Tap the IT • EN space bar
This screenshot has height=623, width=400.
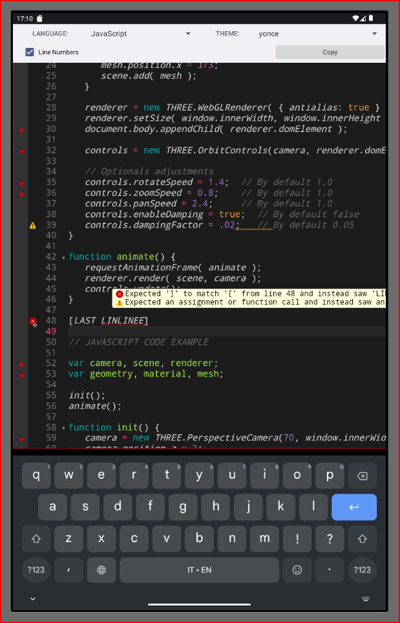coord(199,570)
